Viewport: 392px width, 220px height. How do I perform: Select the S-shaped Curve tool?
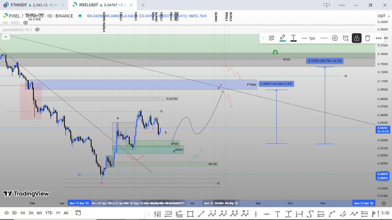click(309, 214)
